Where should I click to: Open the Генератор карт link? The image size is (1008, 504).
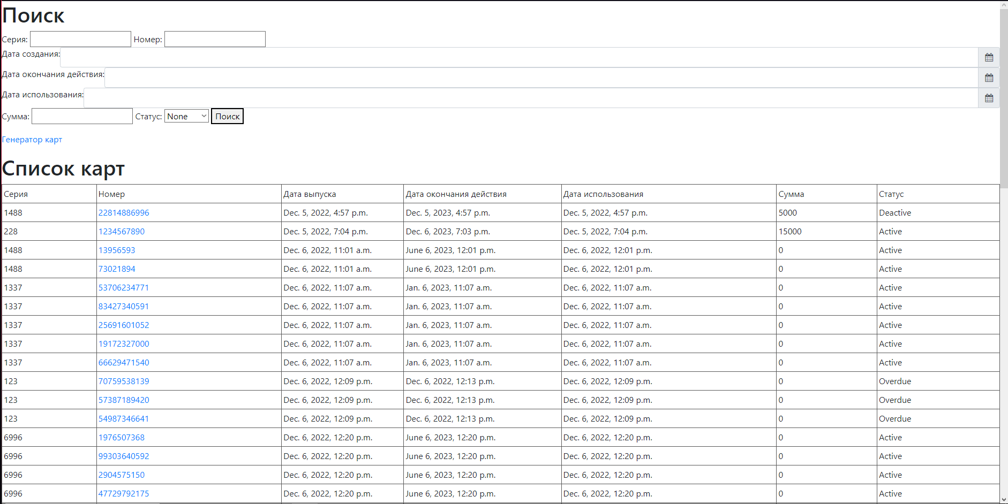pyautogui.click(x=32, y=140)
